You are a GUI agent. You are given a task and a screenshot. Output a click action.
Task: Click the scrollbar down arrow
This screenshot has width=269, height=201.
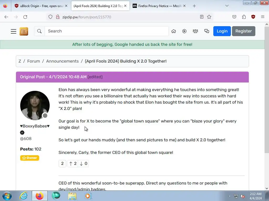(x=267, y=188)
